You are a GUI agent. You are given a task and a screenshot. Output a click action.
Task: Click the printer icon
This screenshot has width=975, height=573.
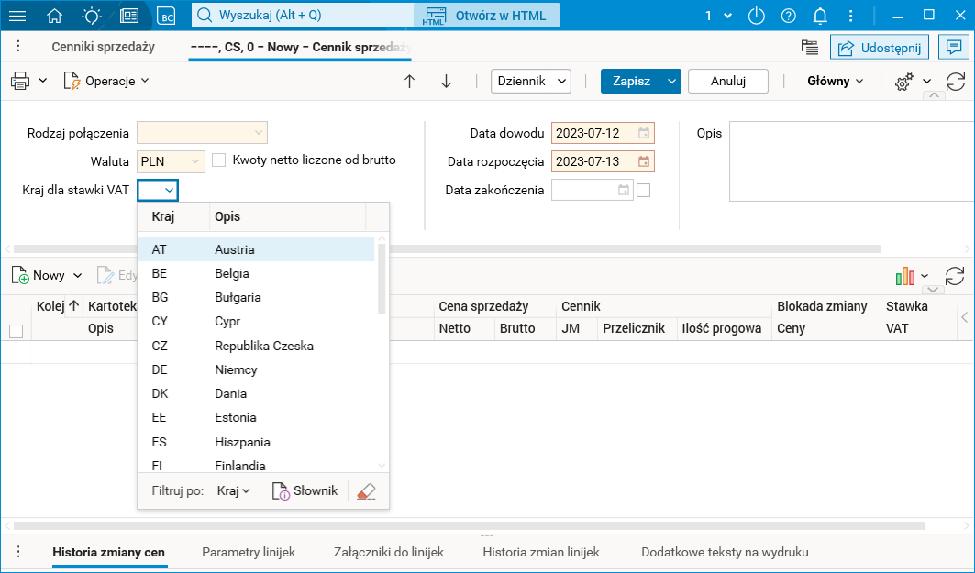(x=20, y=81)
